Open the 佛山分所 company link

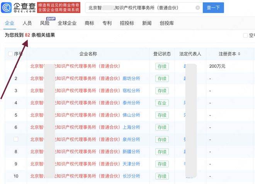click(x=85, y=115)
